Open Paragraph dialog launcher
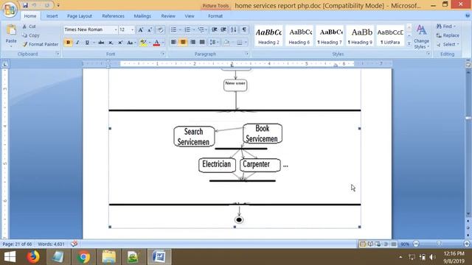This screenshot has width=472, height=265. point(247,54)
